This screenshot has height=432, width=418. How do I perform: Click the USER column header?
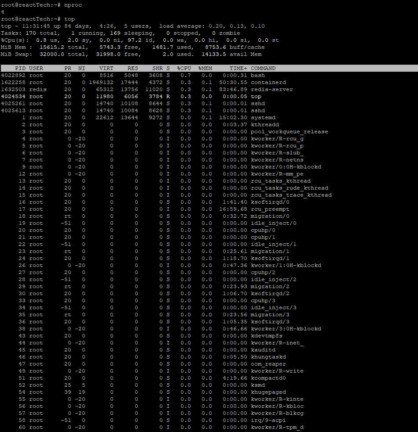point(36,68)
